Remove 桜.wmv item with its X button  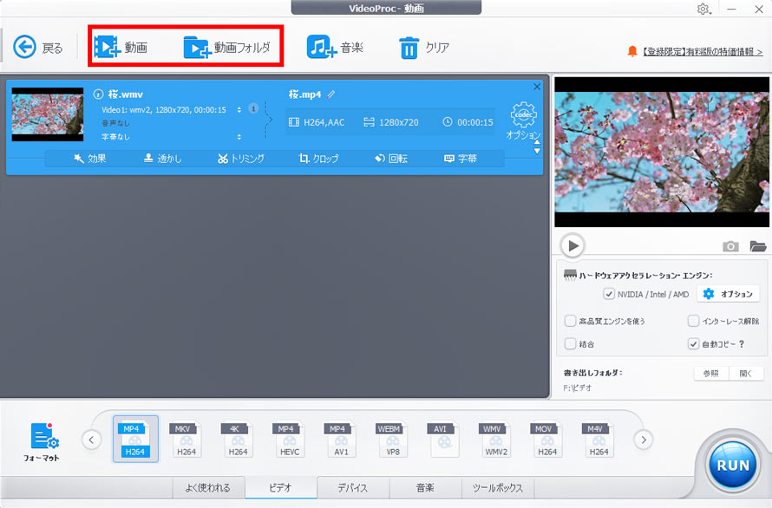click(537, 87)
